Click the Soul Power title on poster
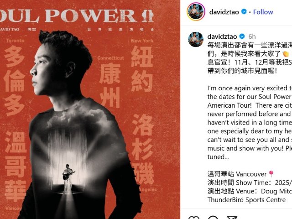Viewport: 292px width, 219px height. tap(77, 16)
